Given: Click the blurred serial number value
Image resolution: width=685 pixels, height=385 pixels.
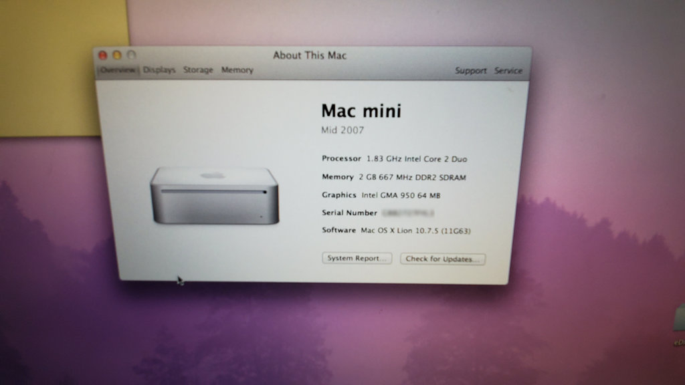Looking at the screenshot, I should click(x=408, y=213).
